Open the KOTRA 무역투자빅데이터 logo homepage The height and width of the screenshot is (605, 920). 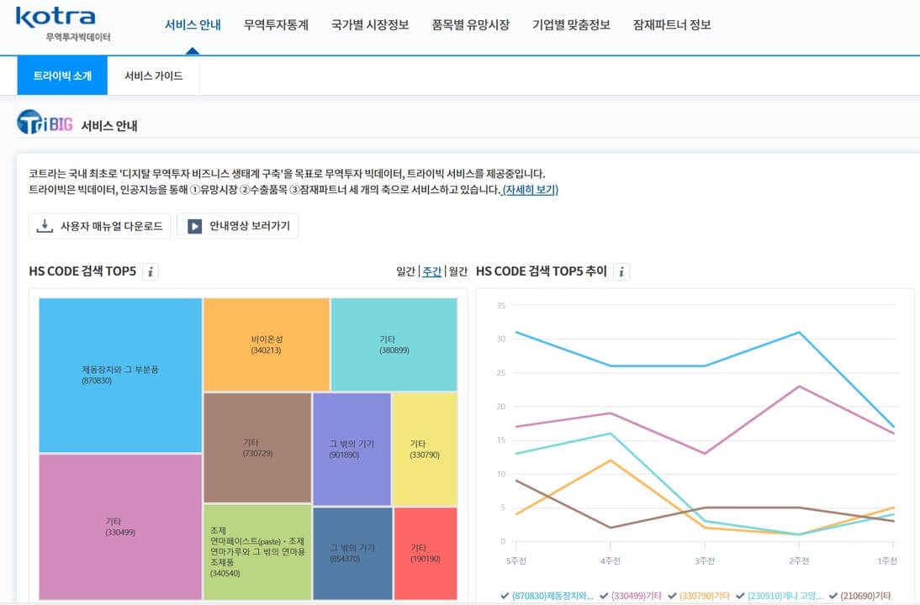pos(56,24)
